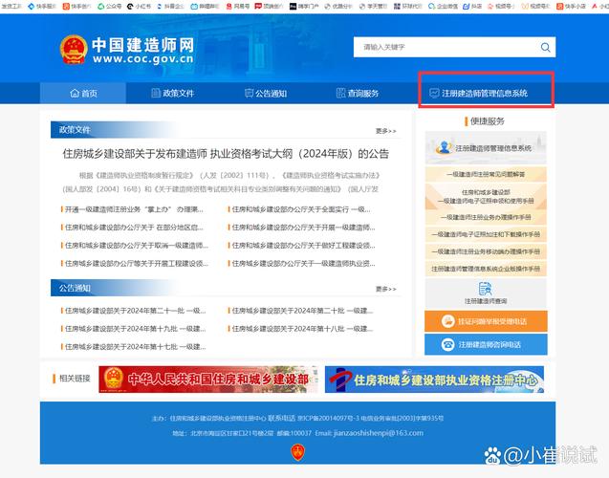Viewport: 609px width, 478px height.
Task: Click 更多>> beside the 公告通知 heading
Action: pos(385,289)
